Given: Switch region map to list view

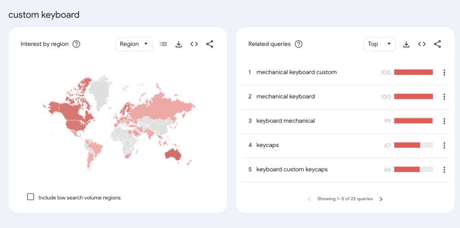Looking at the screenshot, I should pyautogui.click(x=164, y=44).
